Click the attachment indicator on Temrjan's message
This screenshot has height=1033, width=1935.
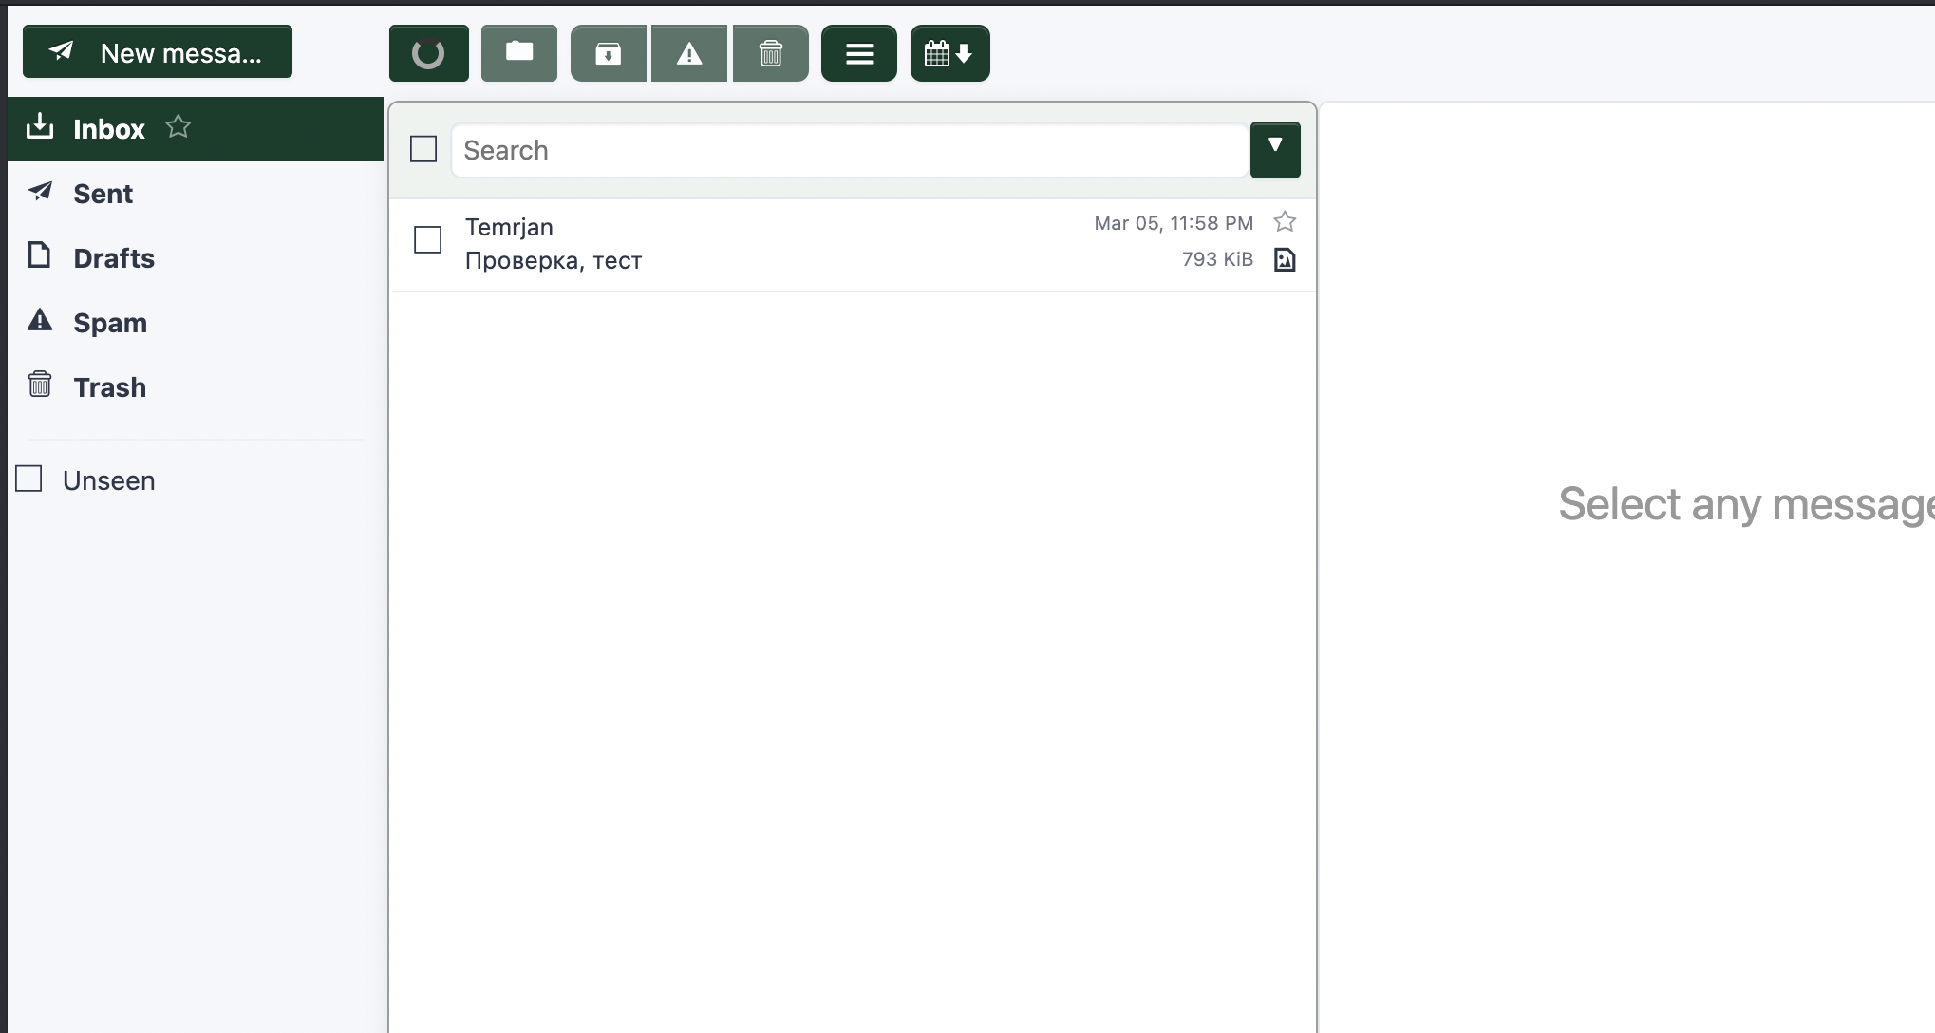click(x=1285, y=259)
